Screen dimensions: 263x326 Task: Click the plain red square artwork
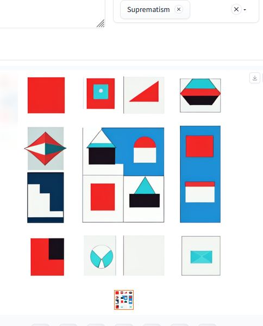[46, 95]
